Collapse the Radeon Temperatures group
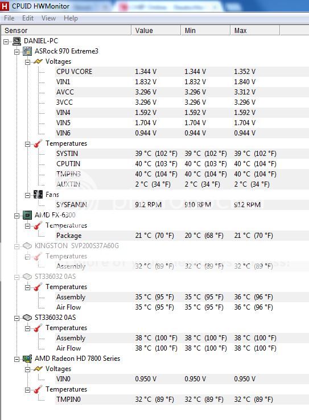The width and height of the screenshot is (309, 420). click(x=27, y=390)
